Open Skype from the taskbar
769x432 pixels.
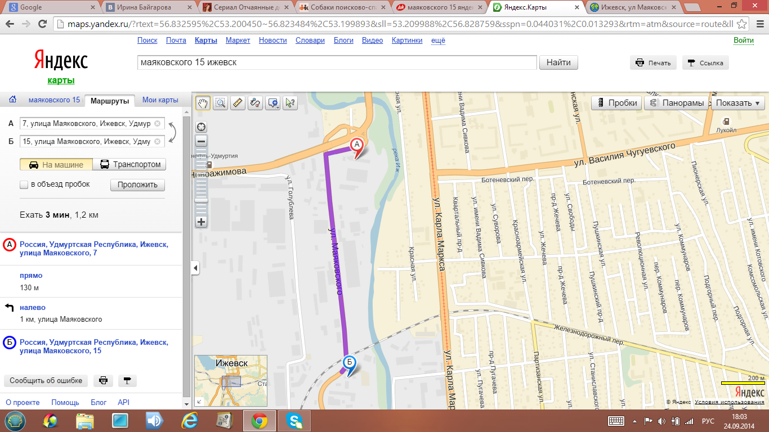[x=293, y=421]
